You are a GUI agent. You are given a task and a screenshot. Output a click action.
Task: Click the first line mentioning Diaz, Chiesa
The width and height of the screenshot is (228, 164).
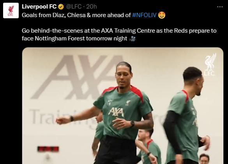[x=94, y=15]
